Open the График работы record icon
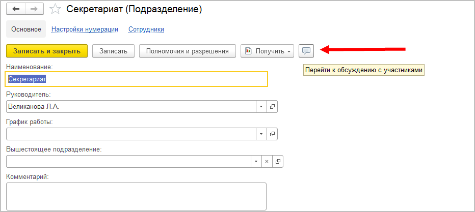This screenshot has height=212, width=475. pyautogui.click(x=272, y=134)
